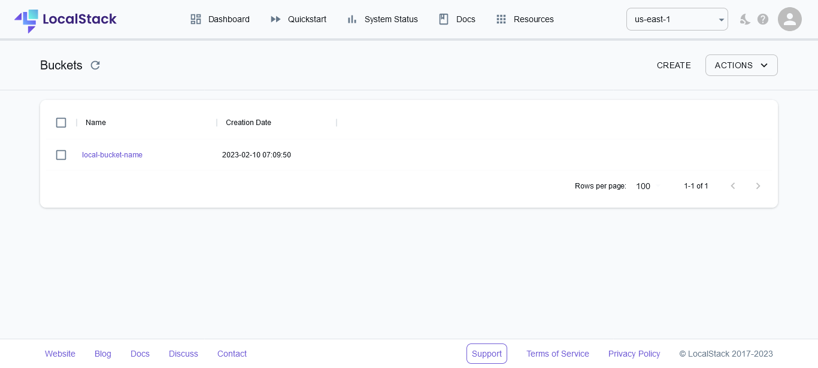Viewport: 818px width, 368px height.
Task: Click the Docs book icon
Action: (x=444, y=19)
